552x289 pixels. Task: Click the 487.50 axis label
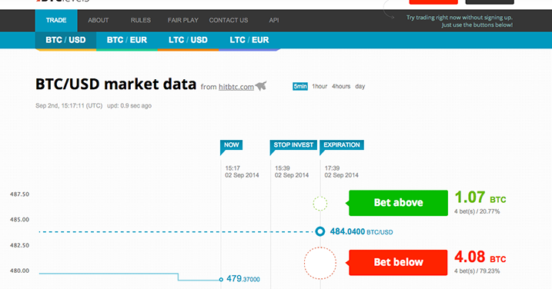coord(19,194)
